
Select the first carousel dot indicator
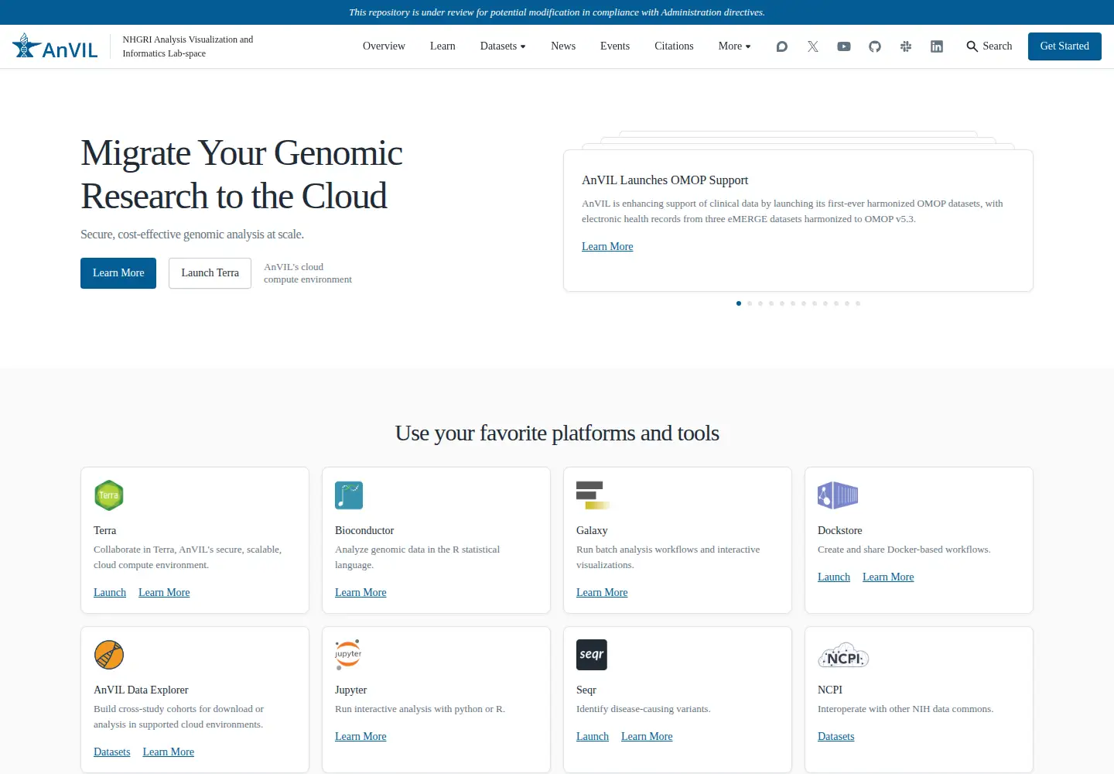coord(739,303)
